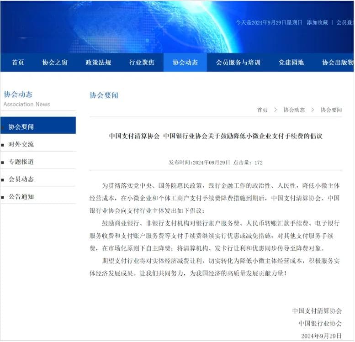Image resolution: width=355 pixels, height=342 pixels.
Task: Click the 协会动态 breadcrumb link
Action: pos(294,110)
